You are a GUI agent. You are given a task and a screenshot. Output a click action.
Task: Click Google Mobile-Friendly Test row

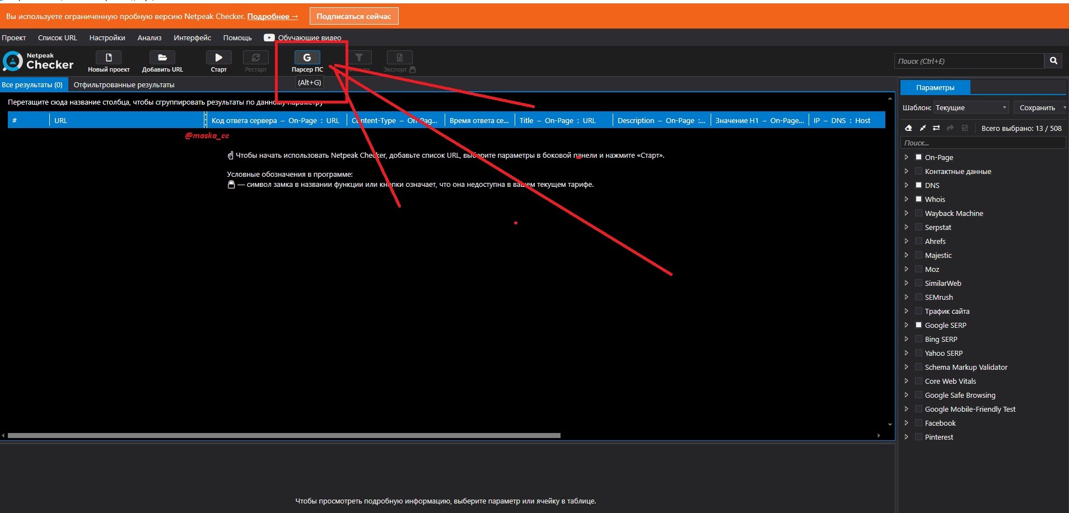970,409
